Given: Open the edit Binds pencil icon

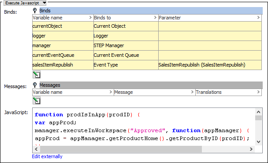Looking at the screenshot, I should click(37, 74).
